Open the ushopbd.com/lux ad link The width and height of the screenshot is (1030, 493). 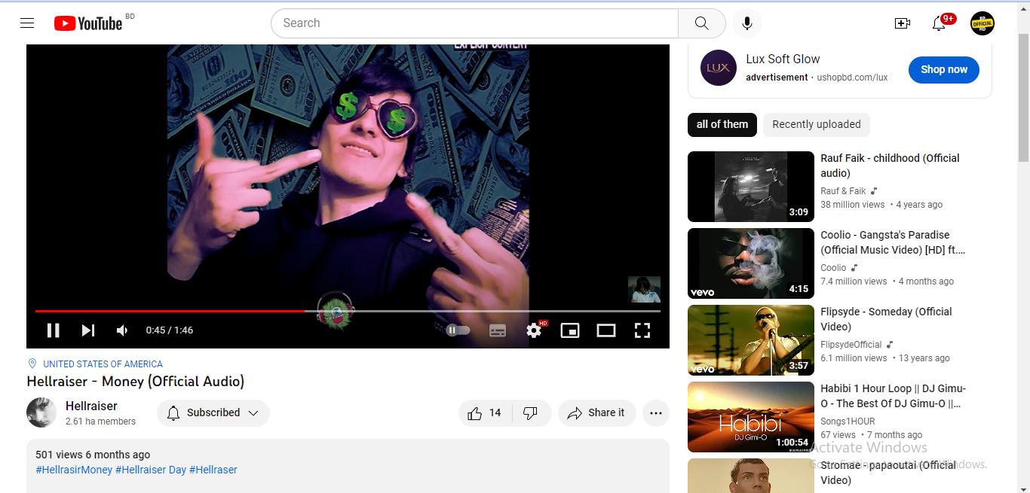pos(853,78)
